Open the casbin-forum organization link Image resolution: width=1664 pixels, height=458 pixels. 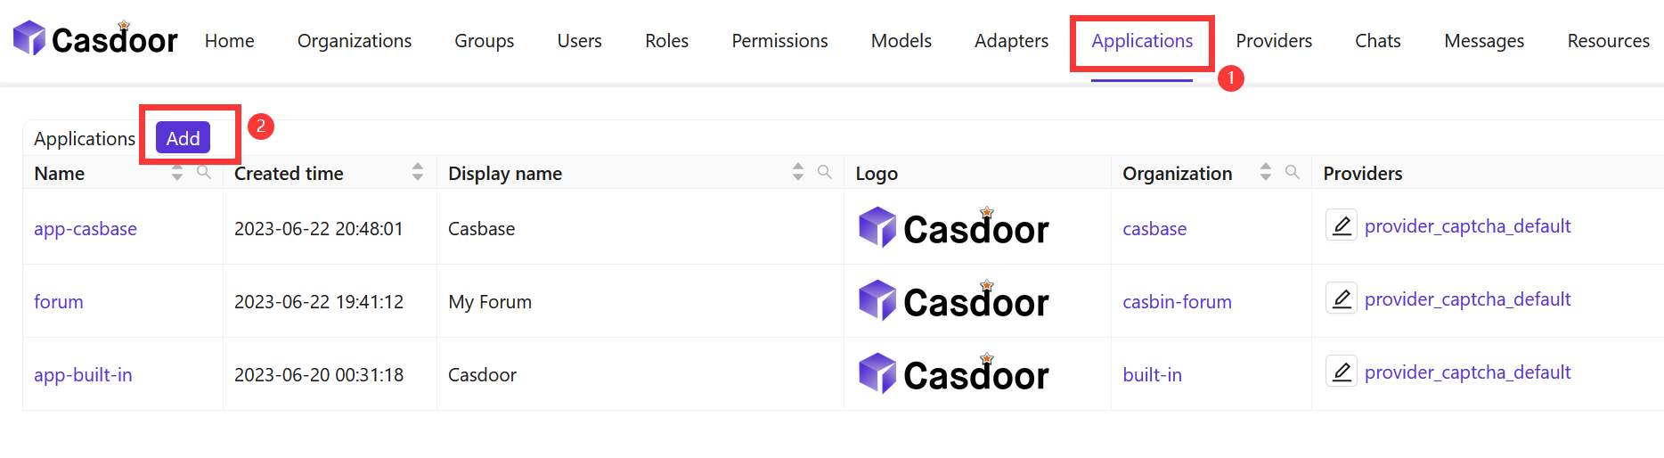[x=1177, y=302]
